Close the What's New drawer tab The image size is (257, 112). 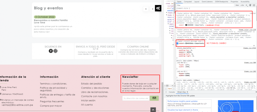click(188, 92)
